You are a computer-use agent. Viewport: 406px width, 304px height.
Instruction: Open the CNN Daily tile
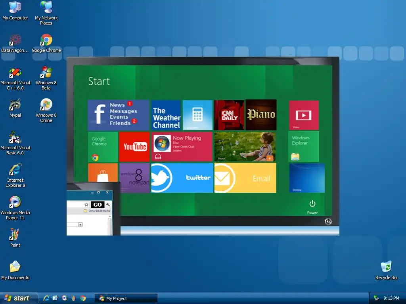pos(229,115)
